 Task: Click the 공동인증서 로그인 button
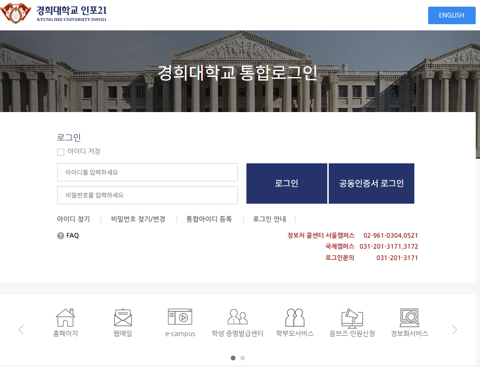372,183
